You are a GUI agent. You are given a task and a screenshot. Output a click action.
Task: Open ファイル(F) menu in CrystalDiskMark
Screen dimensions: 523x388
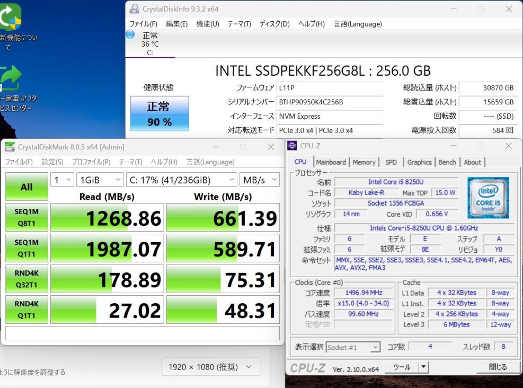(19, 162)
